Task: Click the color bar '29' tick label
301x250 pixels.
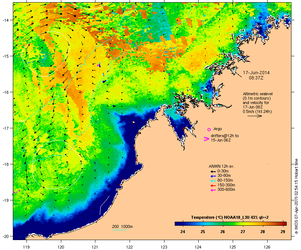Action: [x=283, y=232]
